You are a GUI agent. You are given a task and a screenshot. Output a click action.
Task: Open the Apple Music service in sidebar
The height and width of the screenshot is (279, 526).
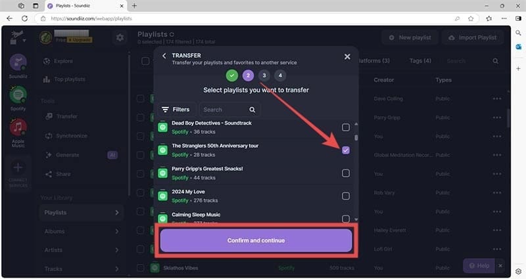tap(18, 127)
